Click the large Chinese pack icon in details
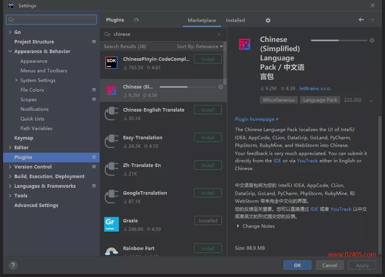 244,44
